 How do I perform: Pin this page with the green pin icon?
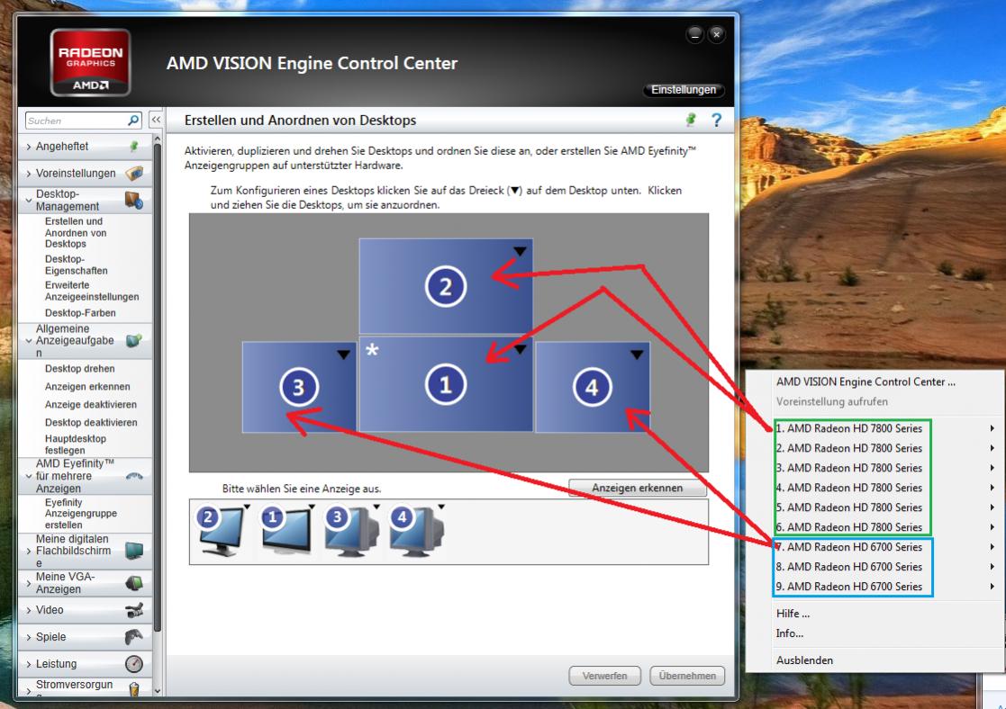[691, 120]
